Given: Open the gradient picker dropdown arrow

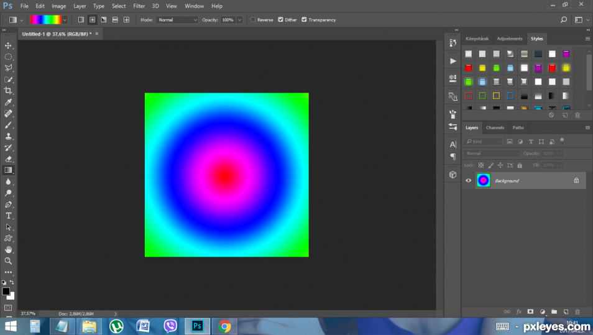Looking at the screenshot, I should [x=65, y=20].
